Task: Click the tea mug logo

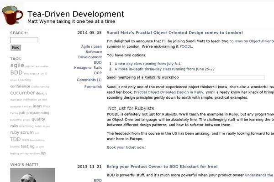Action: pyautogui.click(x=12, y=15)
